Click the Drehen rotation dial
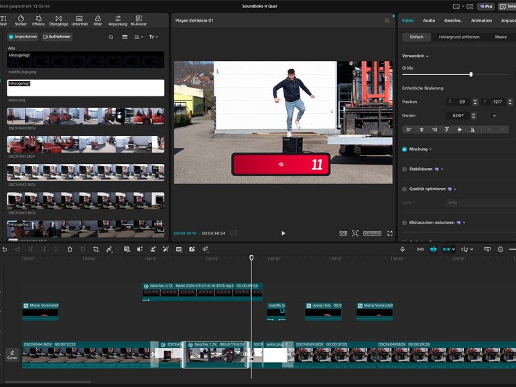Screen dimensions: 516x387 (493, 116)
